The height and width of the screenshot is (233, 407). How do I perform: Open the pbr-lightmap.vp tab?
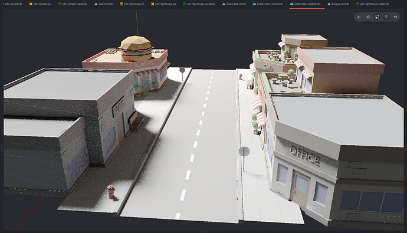coord(163,4)
